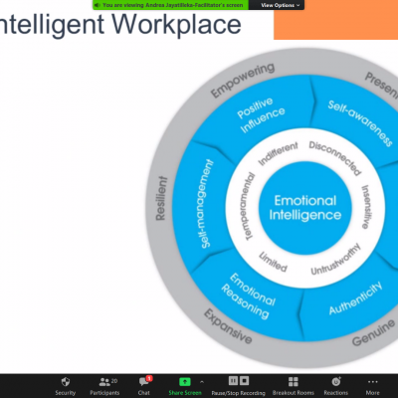This screenshot has width=398, height=398.
Task: Click the orange rectangle at top right
Action: click(335, 20)
